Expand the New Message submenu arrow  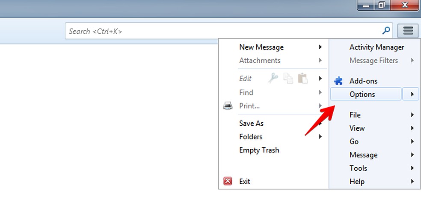pyautogui.click(x=320, y=47)
